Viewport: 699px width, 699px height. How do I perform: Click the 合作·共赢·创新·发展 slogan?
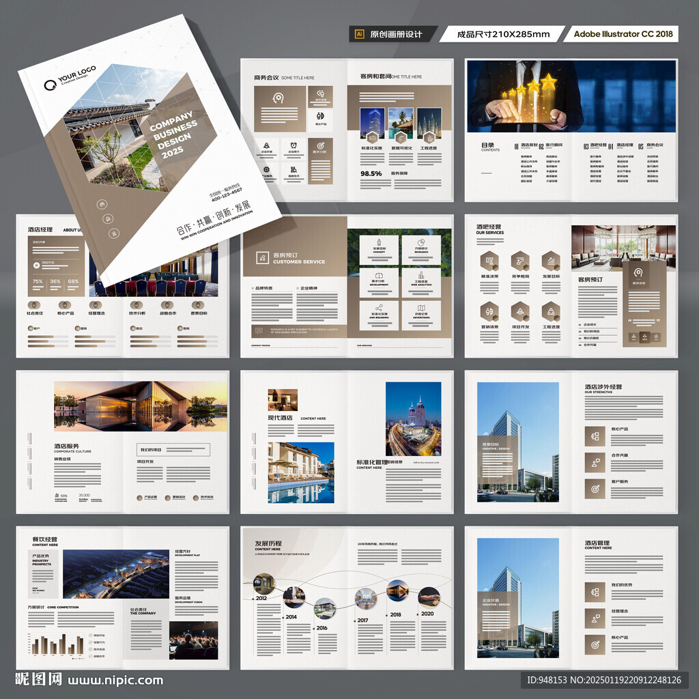coord(214,218)
